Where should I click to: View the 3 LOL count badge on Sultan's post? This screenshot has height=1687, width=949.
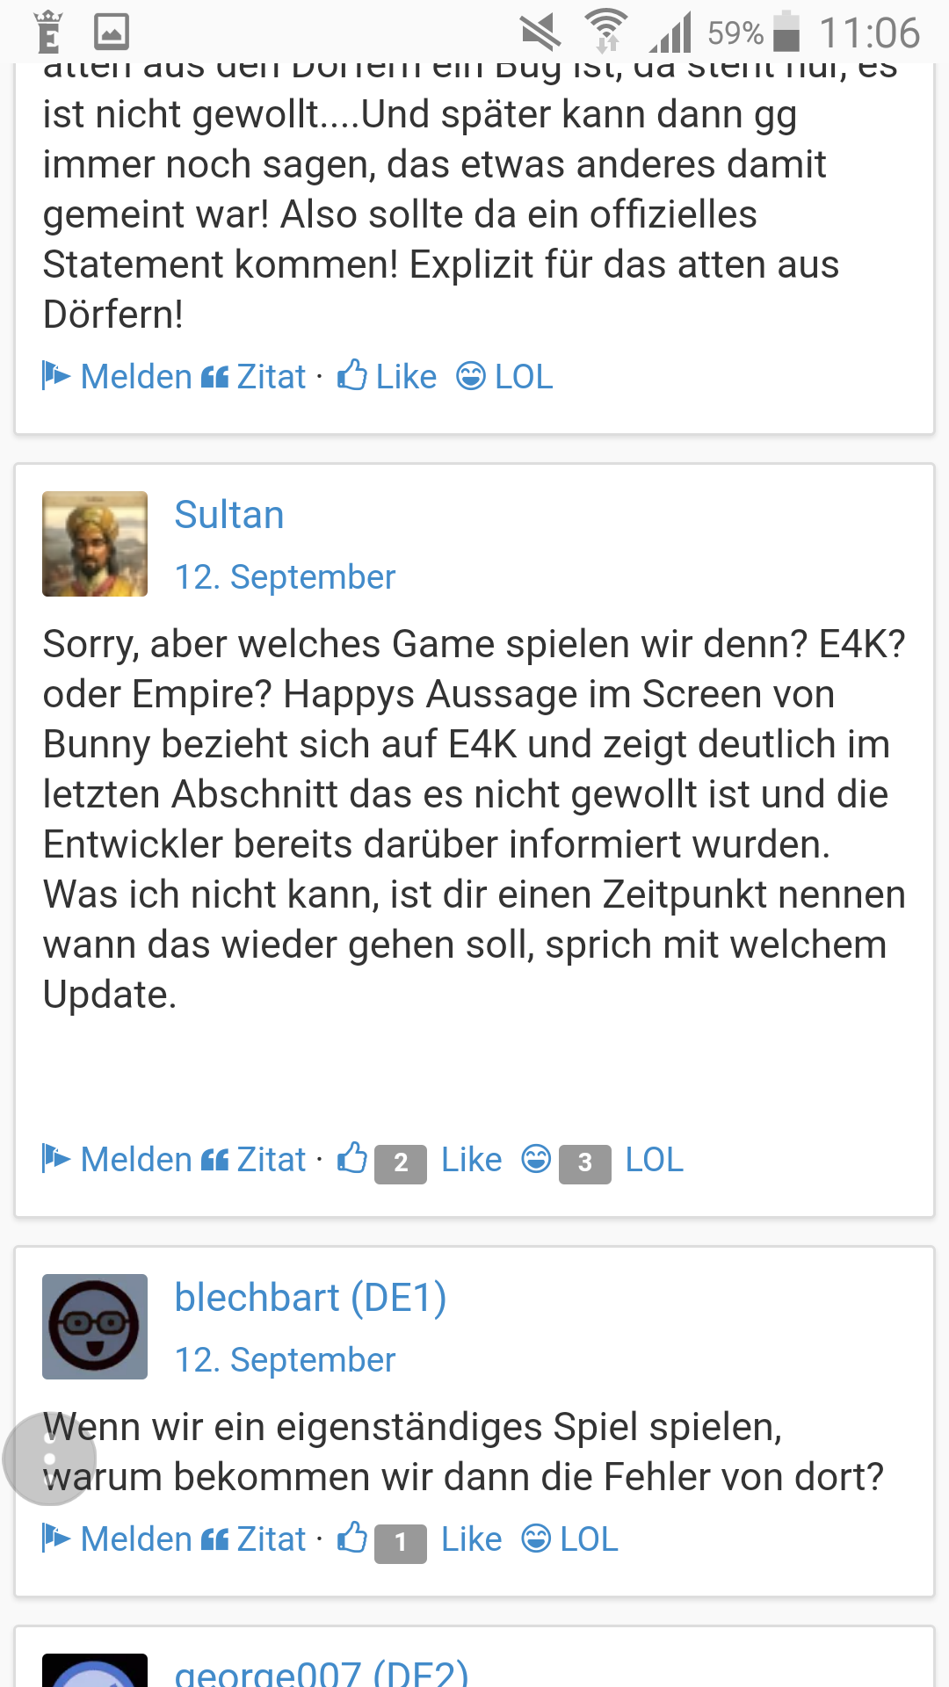point(585,1163)
